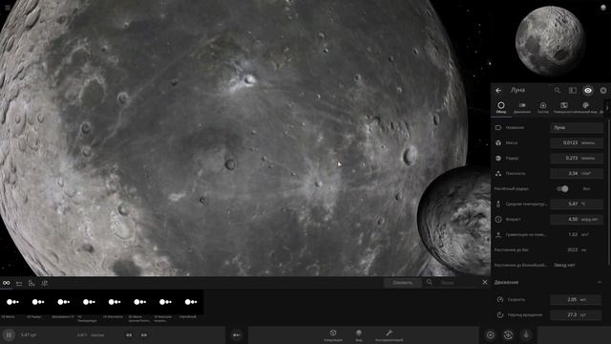The image size is (611, 344).
Task: Click the surface gravity person icon
Action: tap(498, 234)
